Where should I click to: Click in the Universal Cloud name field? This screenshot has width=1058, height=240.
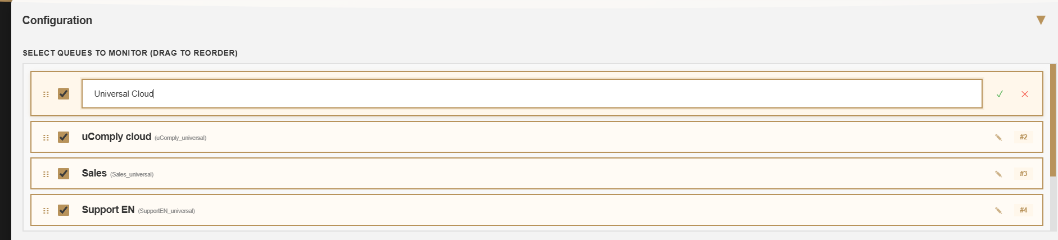(x=531, y=94)
